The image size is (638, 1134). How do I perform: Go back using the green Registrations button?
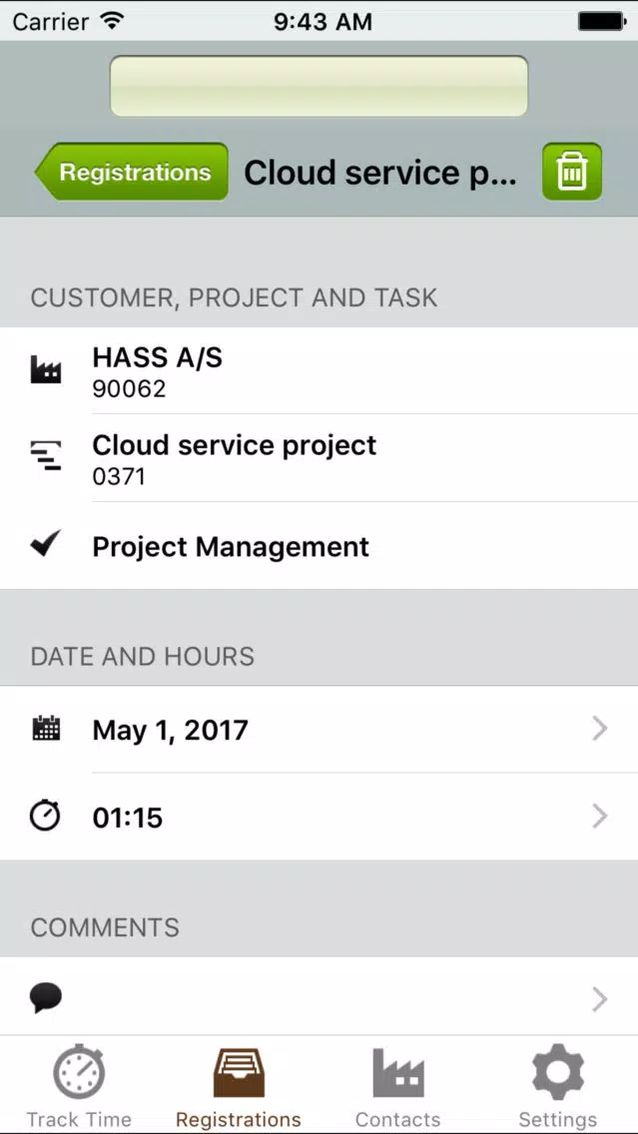(132, 172)
